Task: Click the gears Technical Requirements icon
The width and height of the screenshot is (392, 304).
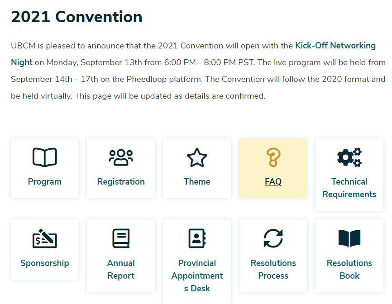Action: (x=349, y=157)
